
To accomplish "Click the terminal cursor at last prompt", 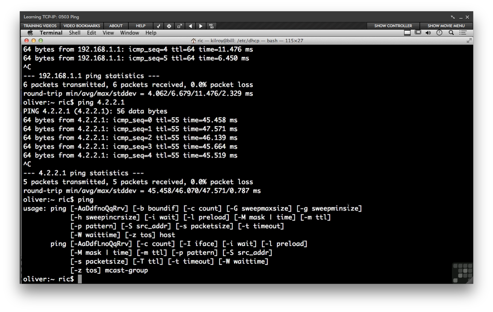I will 80,279.
